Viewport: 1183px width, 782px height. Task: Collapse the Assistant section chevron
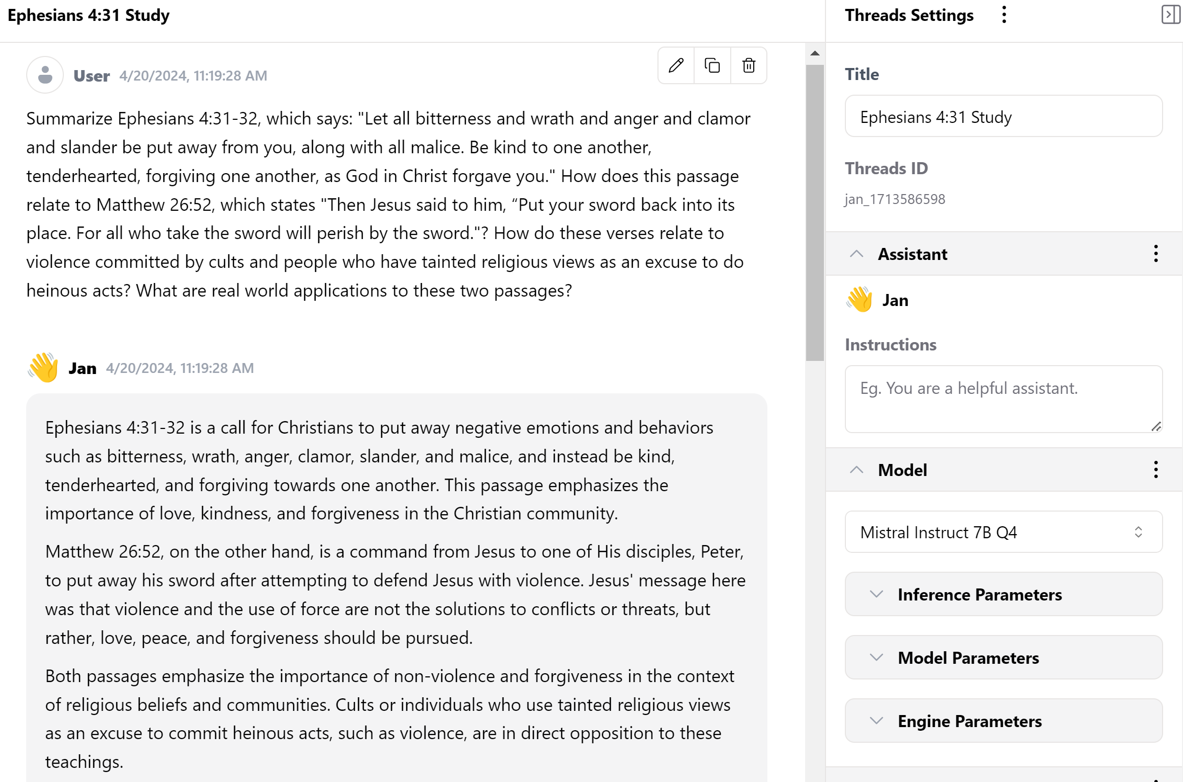[856, 254]
